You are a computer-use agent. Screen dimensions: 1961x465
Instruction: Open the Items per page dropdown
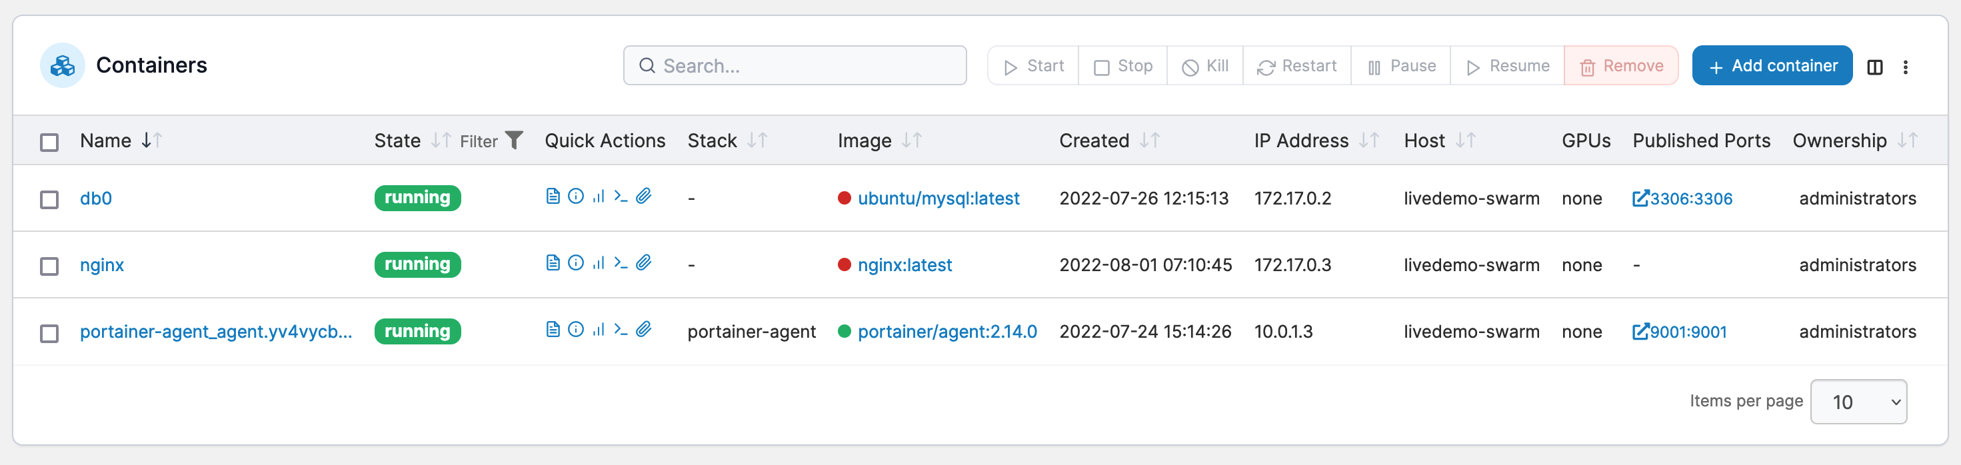[1858, 402]
